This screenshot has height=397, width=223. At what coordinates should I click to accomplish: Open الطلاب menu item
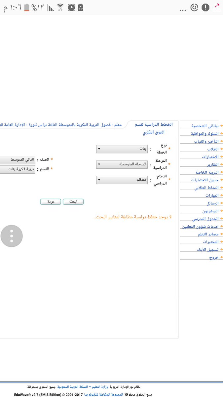(213, 149)
